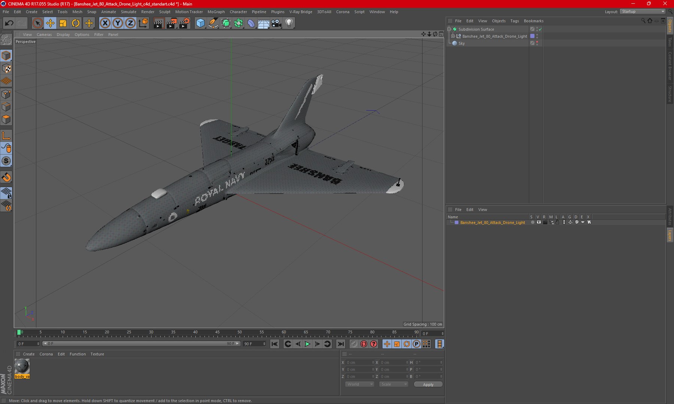
Task: Add a Bend deformer object
Action: [251, 23]
